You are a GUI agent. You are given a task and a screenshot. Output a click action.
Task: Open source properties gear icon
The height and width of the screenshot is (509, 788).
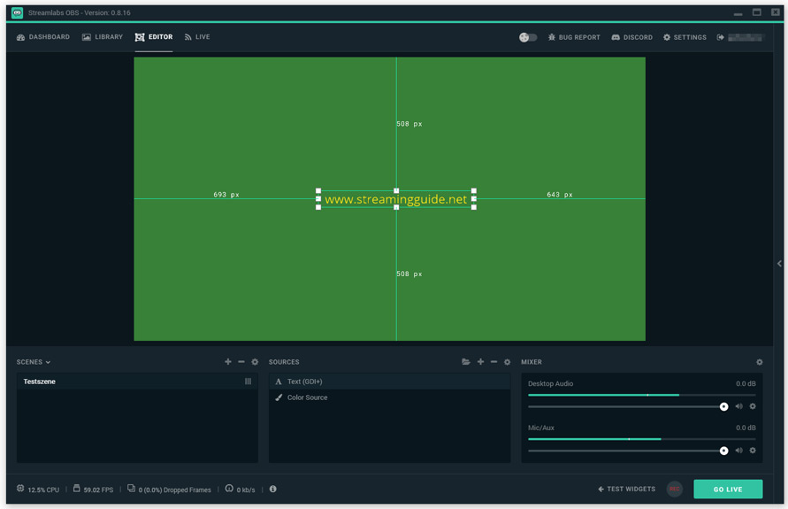507,362
